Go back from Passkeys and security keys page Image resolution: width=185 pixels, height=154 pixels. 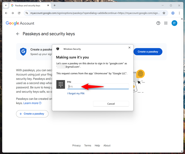(x=18, y=34)
